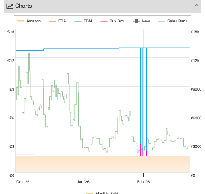
Task: Click the Charts line-graph icon in header
Action: (x=10, y=6)
